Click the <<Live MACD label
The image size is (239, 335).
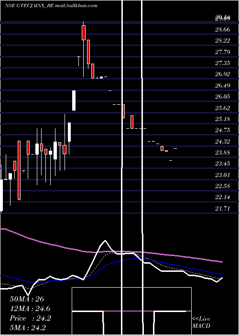(201, 322)
